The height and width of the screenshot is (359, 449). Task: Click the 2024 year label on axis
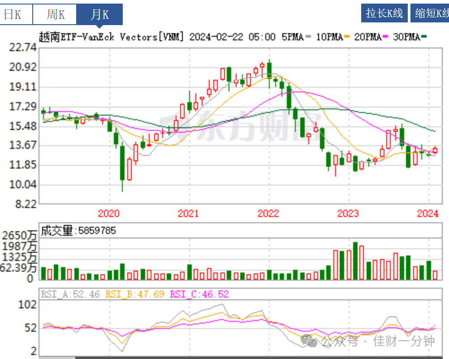click(427, 213)
